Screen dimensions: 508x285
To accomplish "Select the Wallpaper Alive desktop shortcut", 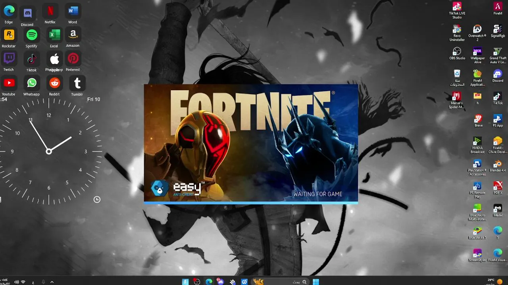I will click(477, 56).
